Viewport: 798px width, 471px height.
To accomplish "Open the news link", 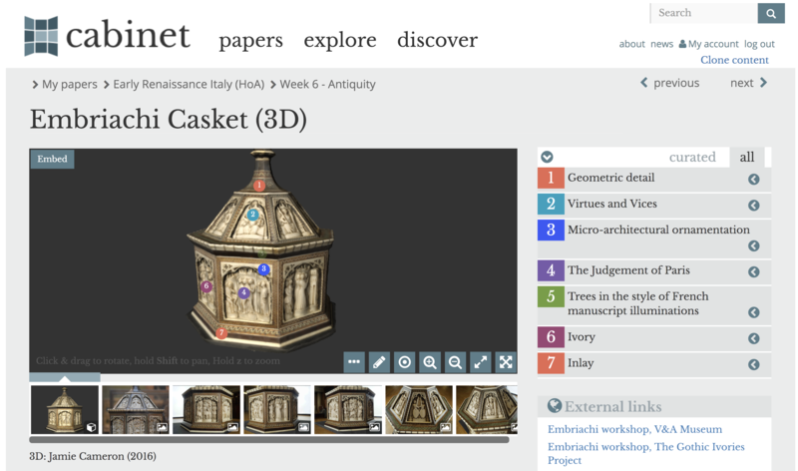I will (661, 44).
